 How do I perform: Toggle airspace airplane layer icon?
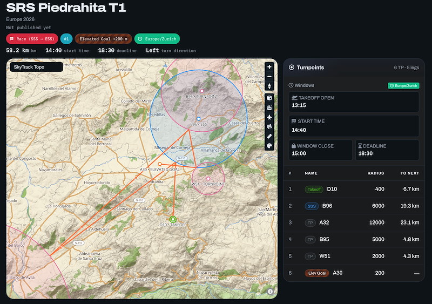click(269, 117)
